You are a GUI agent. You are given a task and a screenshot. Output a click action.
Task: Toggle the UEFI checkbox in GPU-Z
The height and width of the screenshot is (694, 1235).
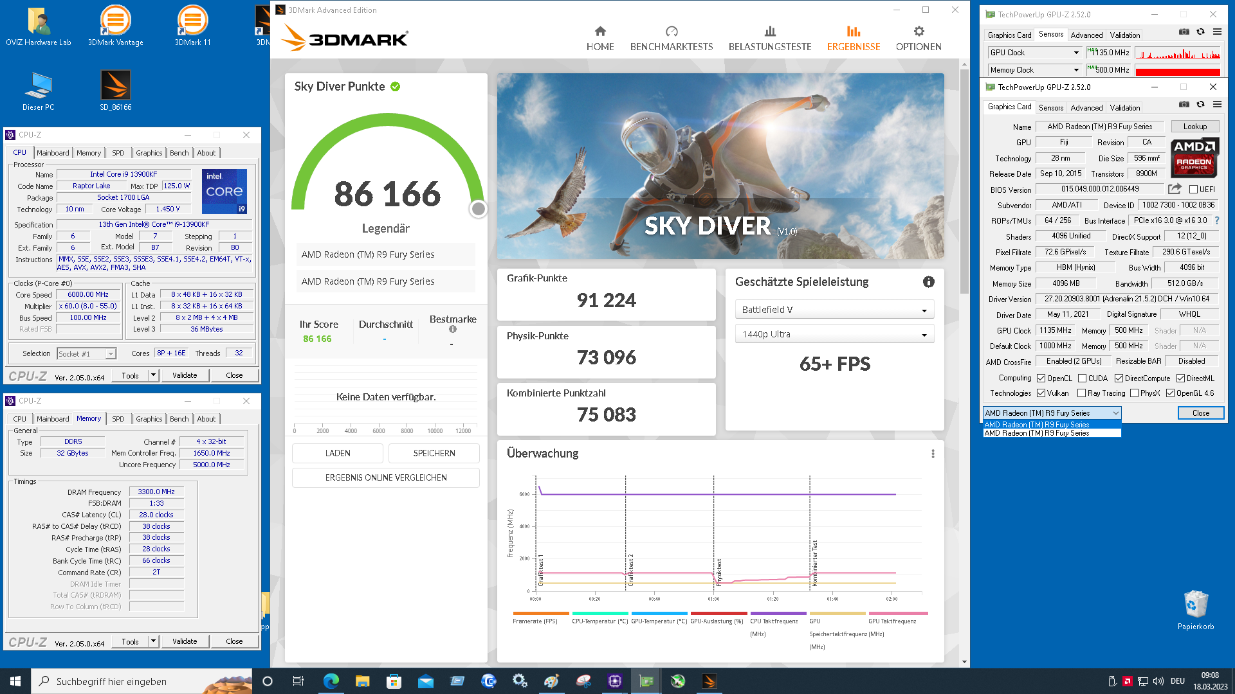point(1193,190)
